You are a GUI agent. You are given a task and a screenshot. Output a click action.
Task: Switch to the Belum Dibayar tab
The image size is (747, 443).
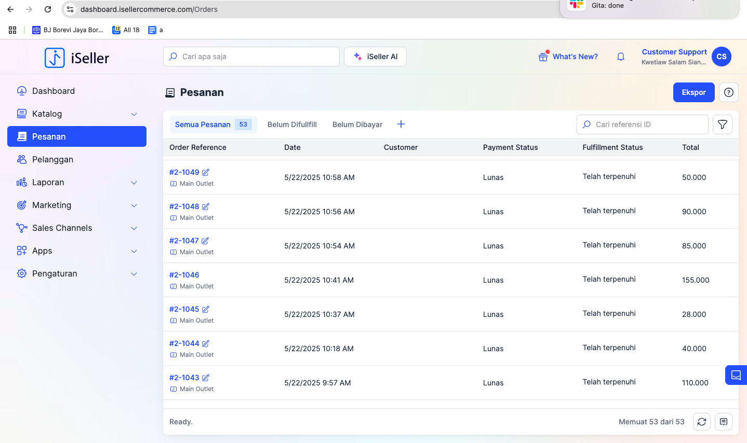pos(357,124)
